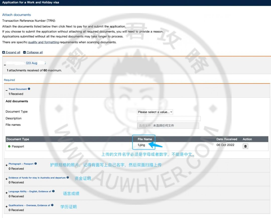Open help icon for Qualifications – Overseas
Image resolution: width=271 pixels, height=218 pixels.
tap(52, 205)
